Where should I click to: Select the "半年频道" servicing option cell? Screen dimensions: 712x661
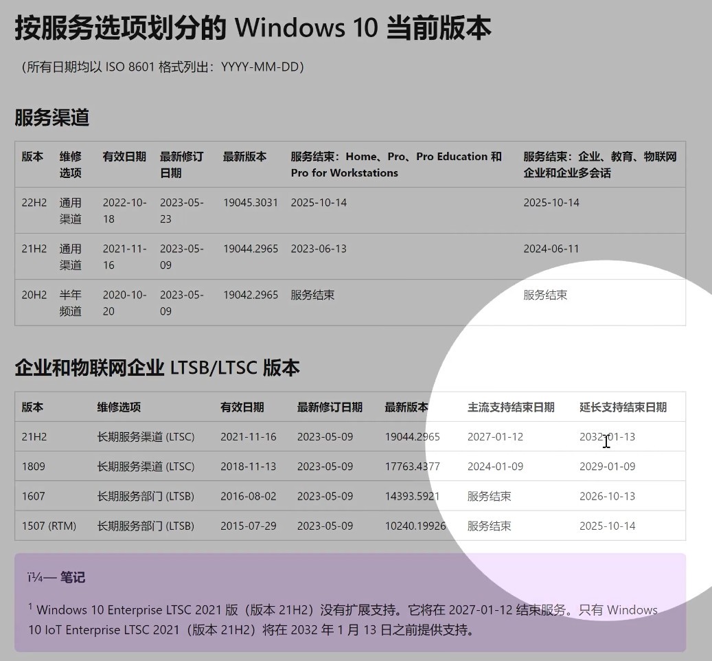pos(71,303)
